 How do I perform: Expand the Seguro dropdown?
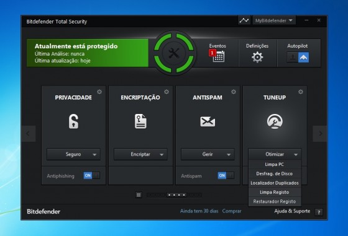pyautogui.click(x=73, y=154)
